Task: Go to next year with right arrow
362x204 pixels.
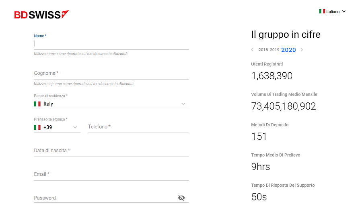Action: tap(302, 50)
